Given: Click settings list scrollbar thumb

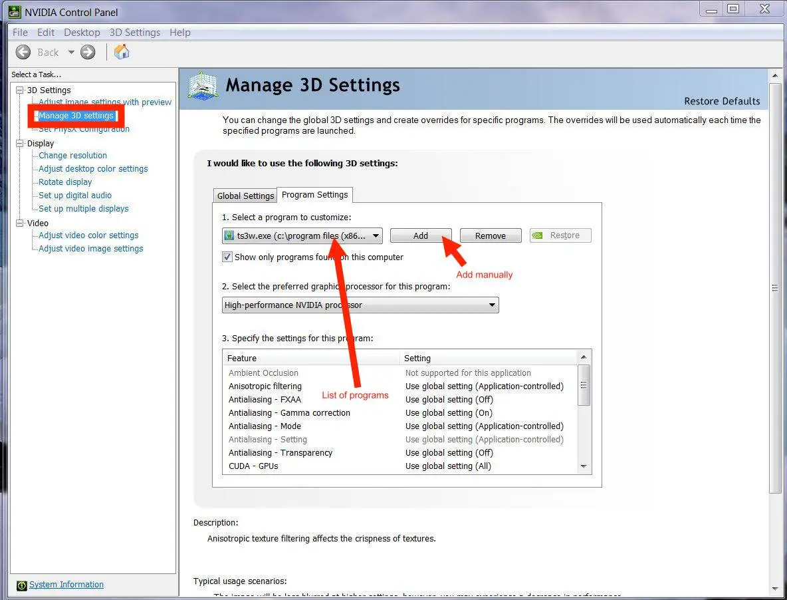Looking at the screenshot, I should tap(583, 385).
